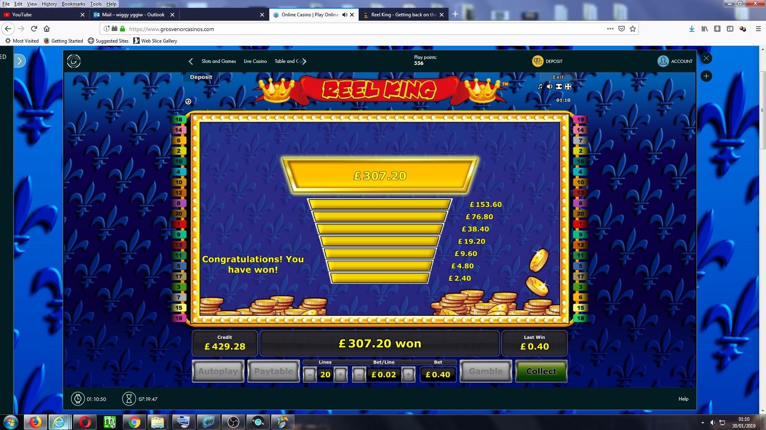This screenshot has height=430, width=766.
Task: Bookmark this page with star
Action: [x=632, y=29]
